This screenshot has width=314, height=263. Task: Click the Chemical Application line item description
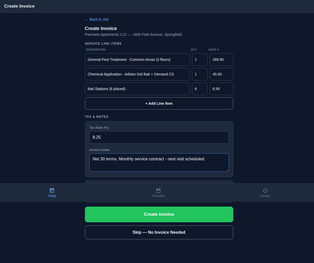pos(137,74)
